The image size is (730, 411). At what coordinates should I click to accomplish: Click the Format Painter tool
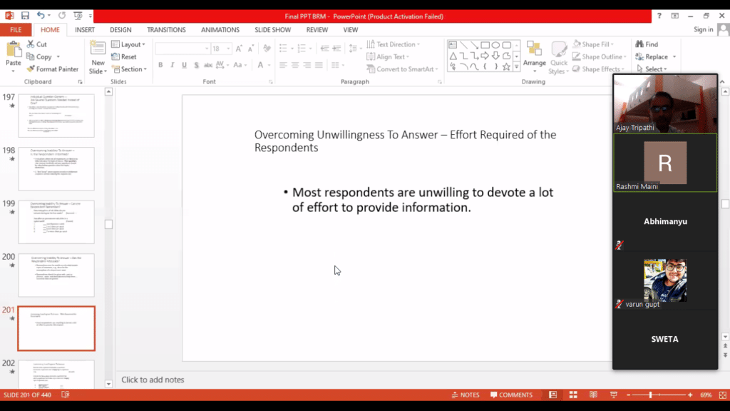pos(52,69)
